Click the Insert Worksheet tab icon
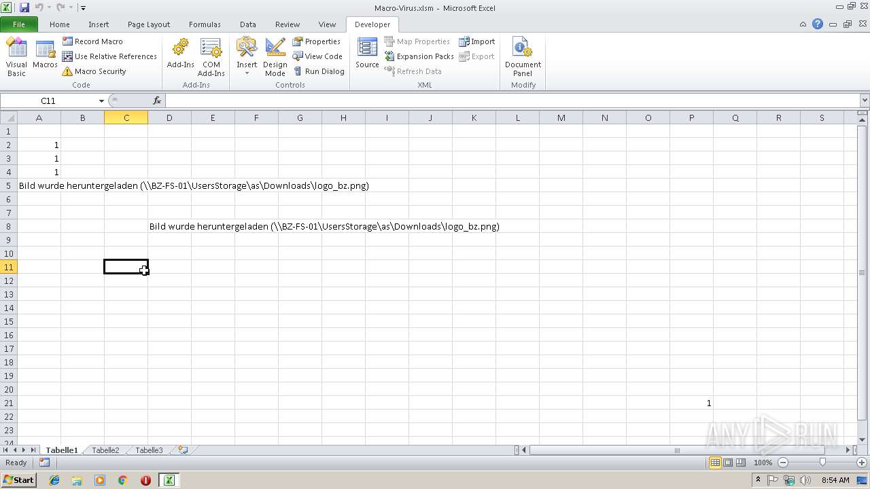 [183, 450]
